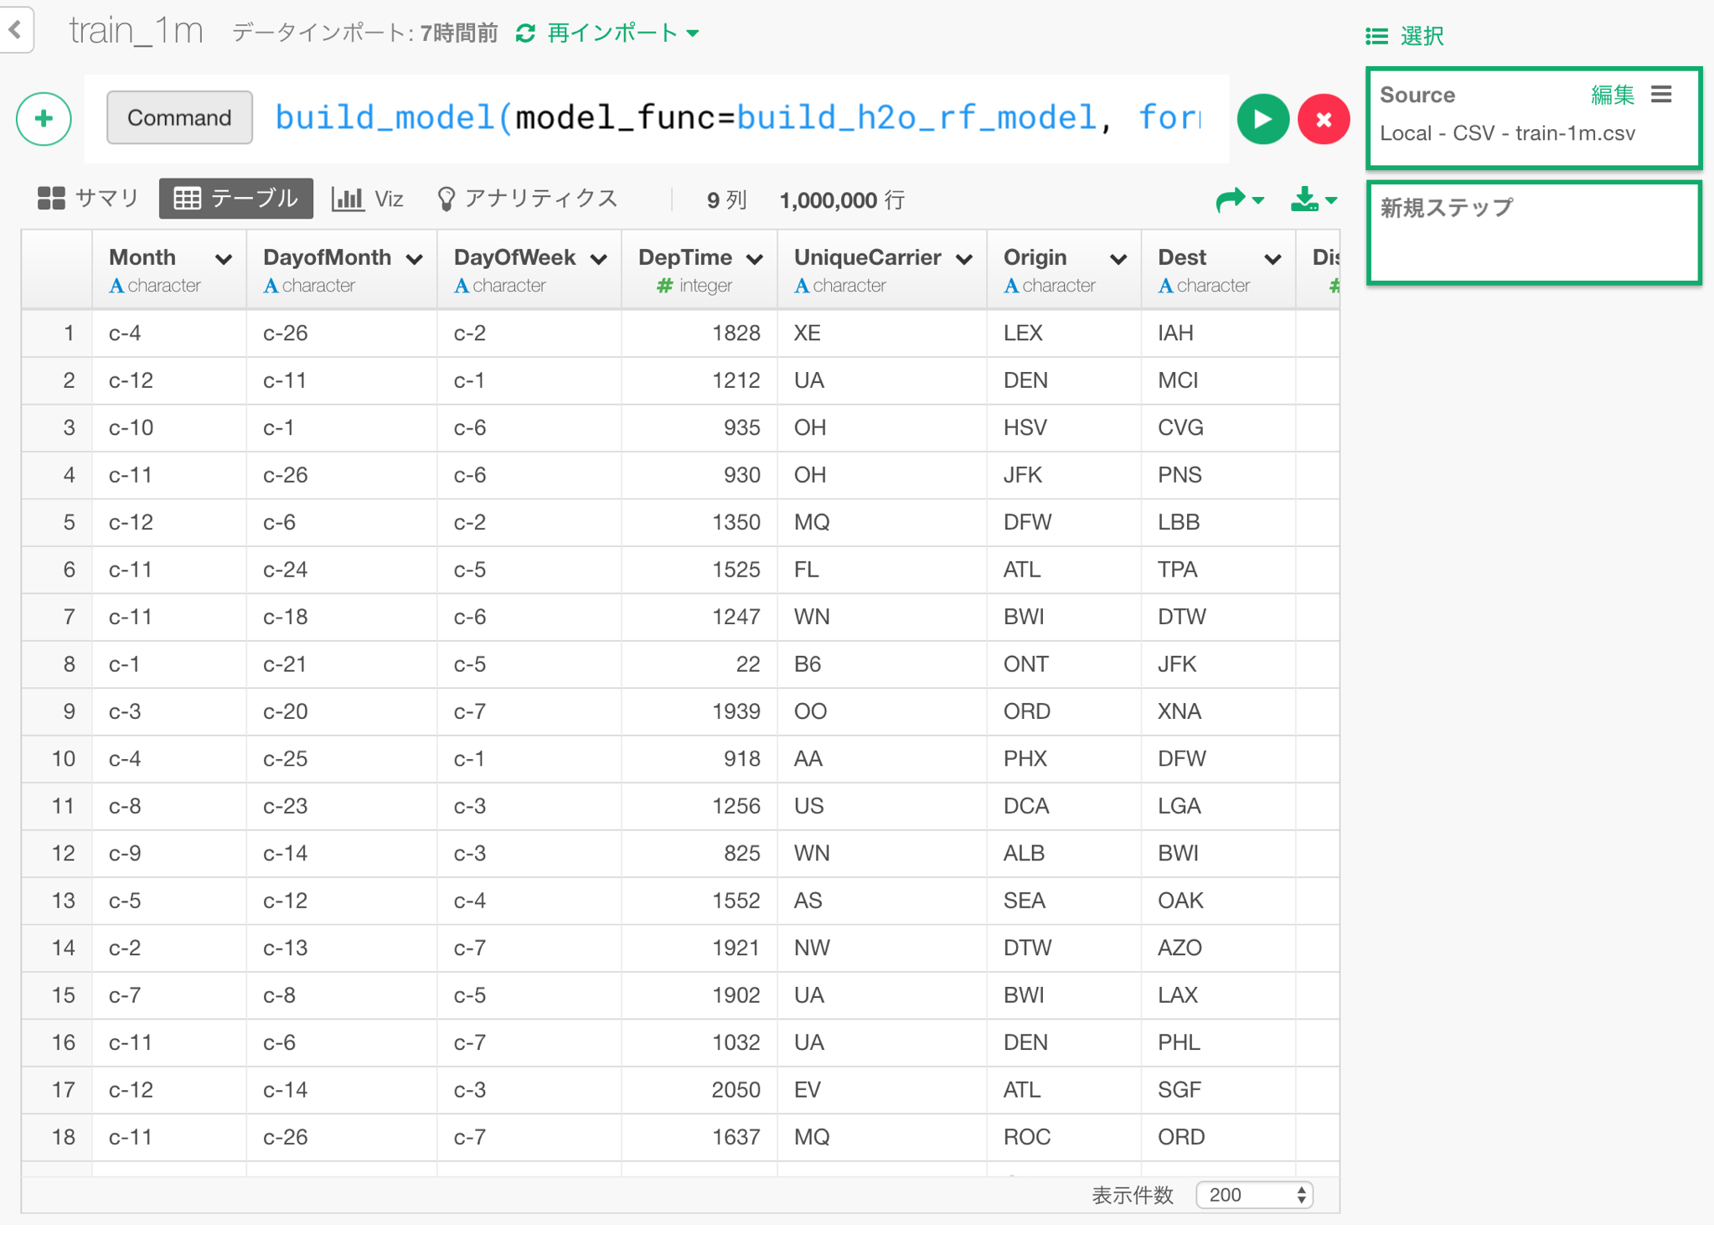Run the command with green play button

(x=1262, y=119)
